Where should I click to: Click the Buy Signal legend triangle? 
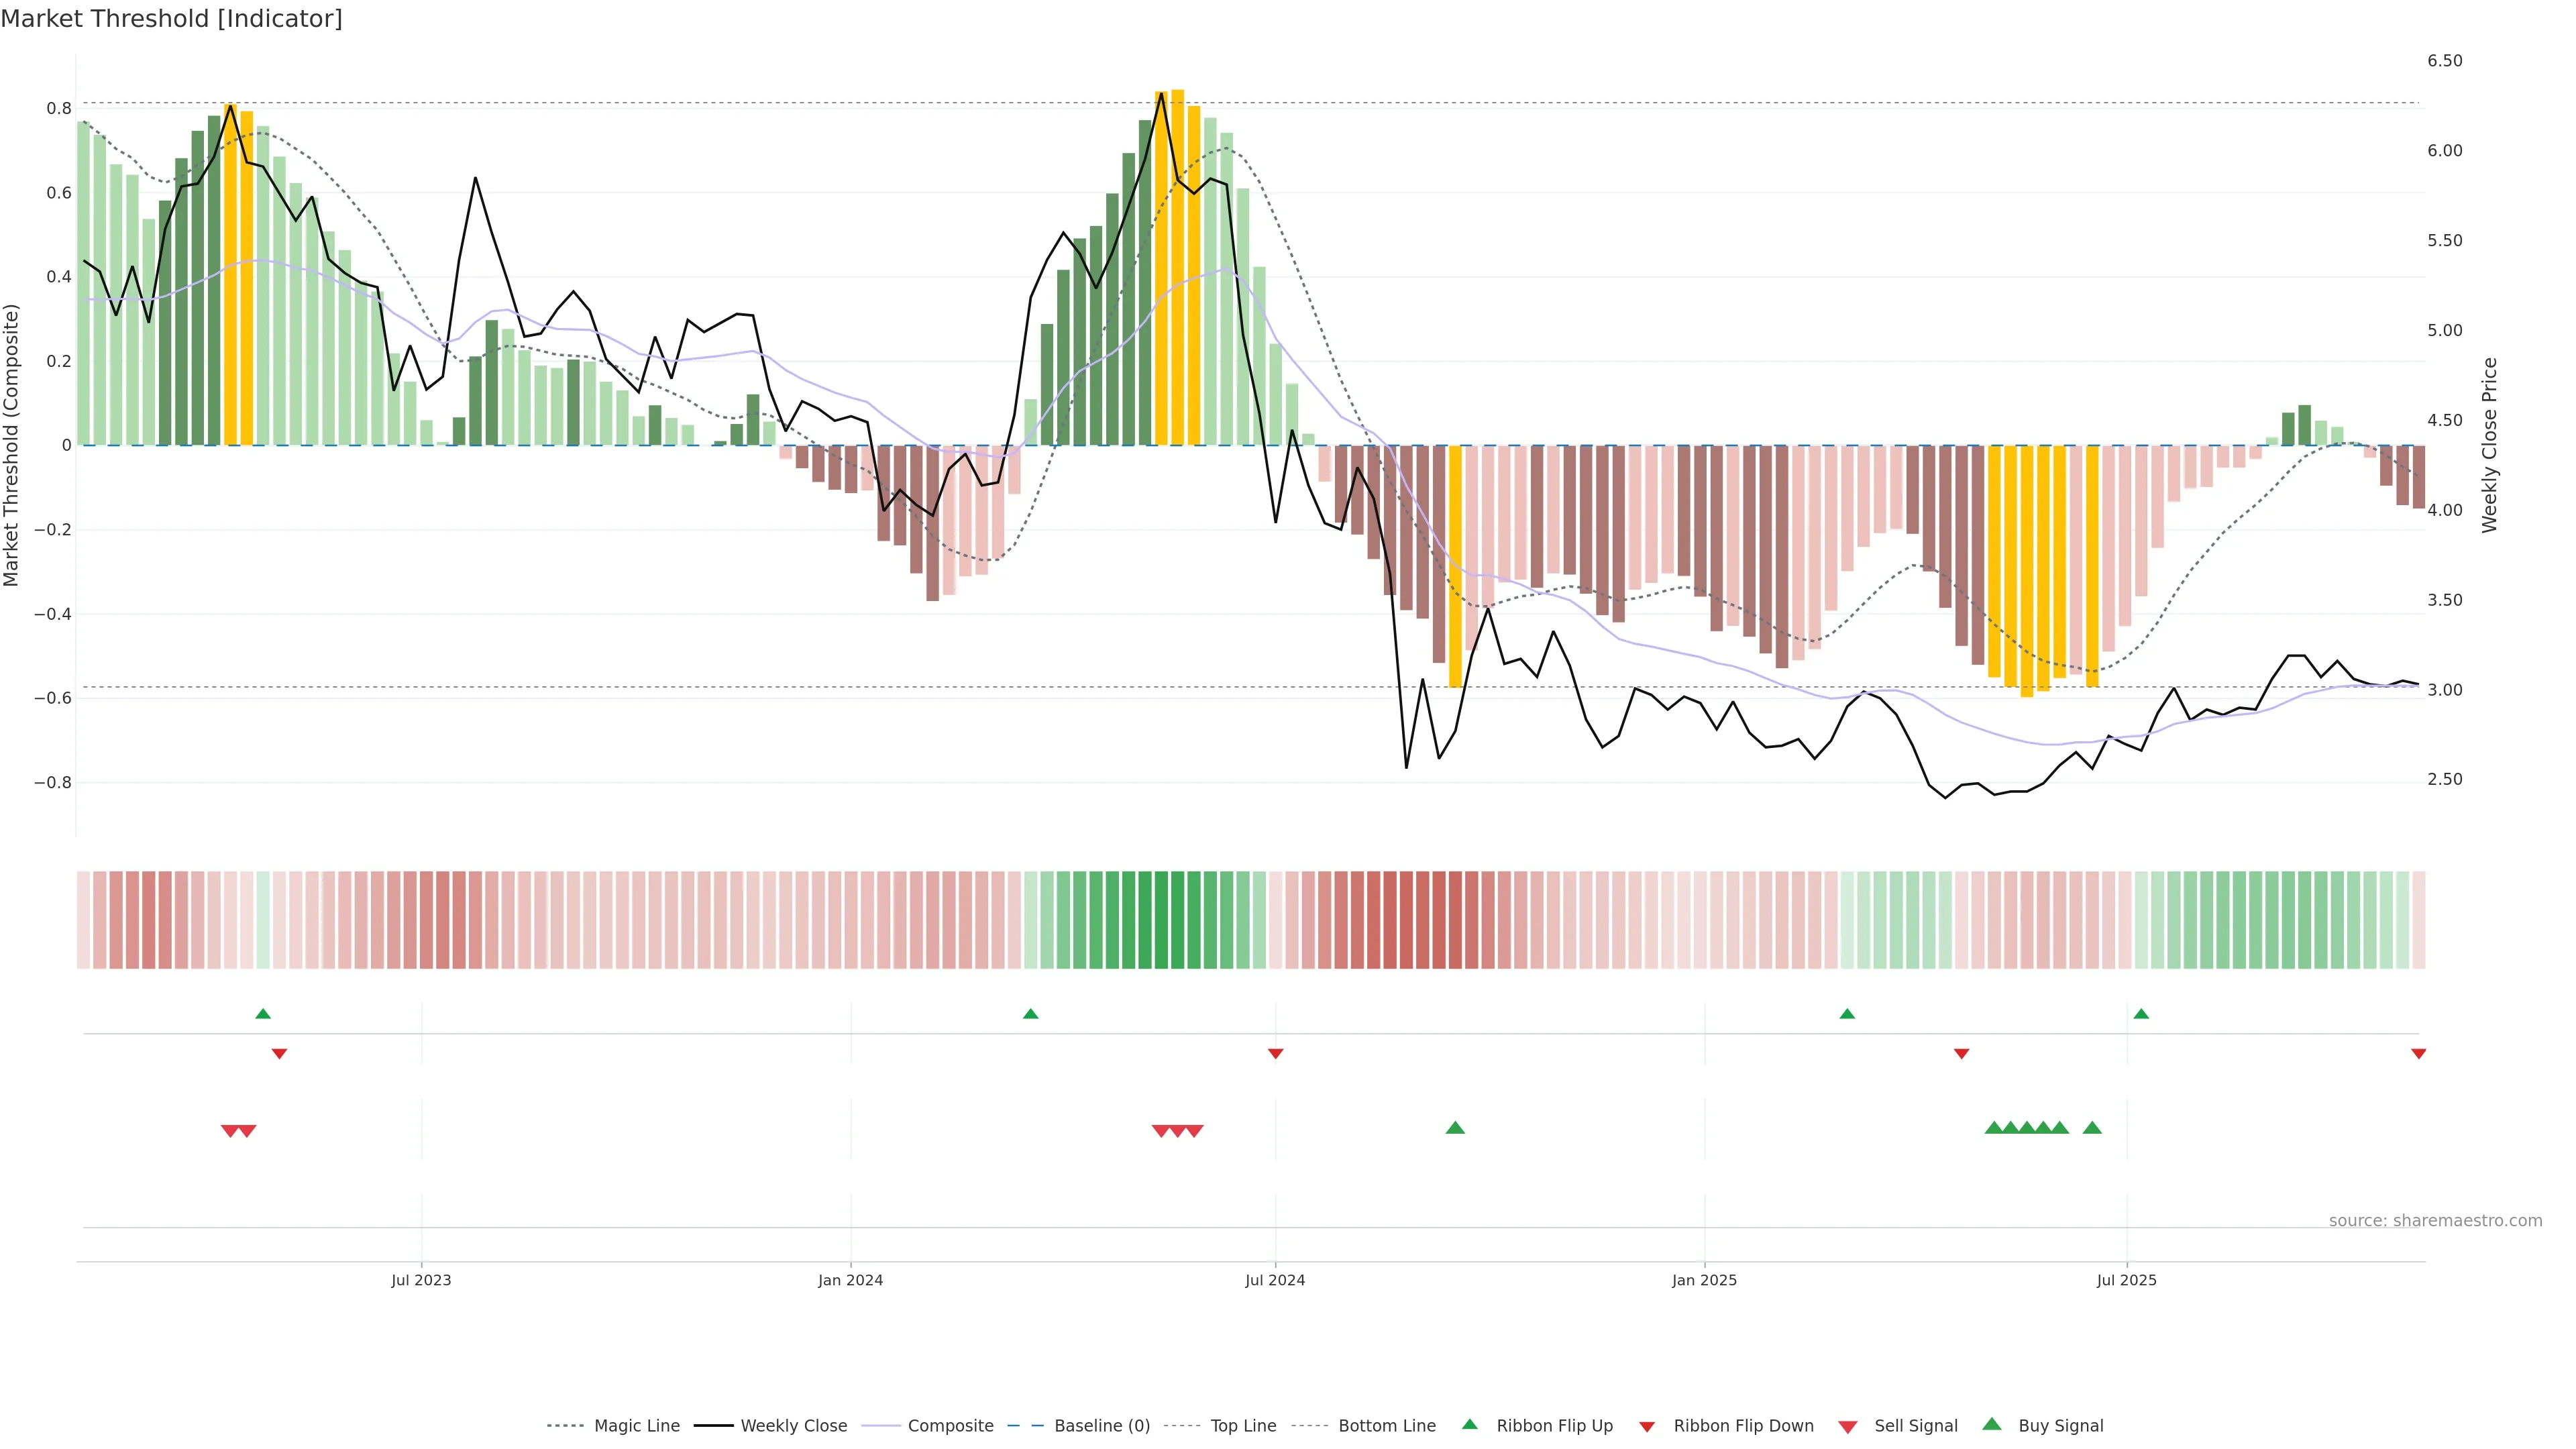coord(1992,1424)
